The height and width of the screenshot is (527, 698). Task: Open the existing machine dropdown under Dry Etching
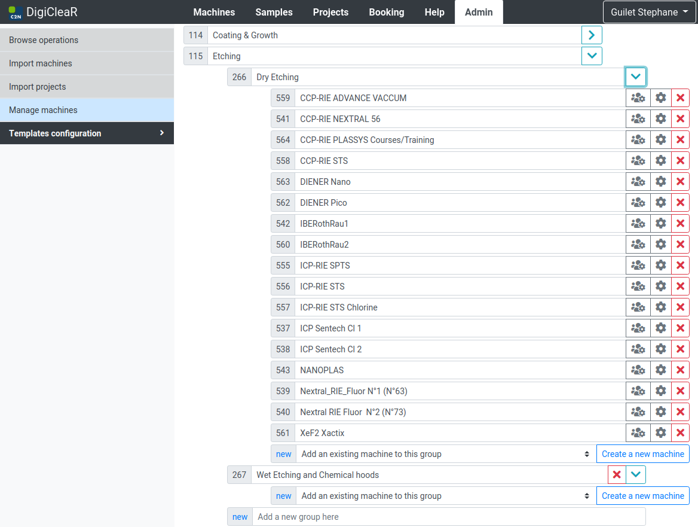coord(445,454)
